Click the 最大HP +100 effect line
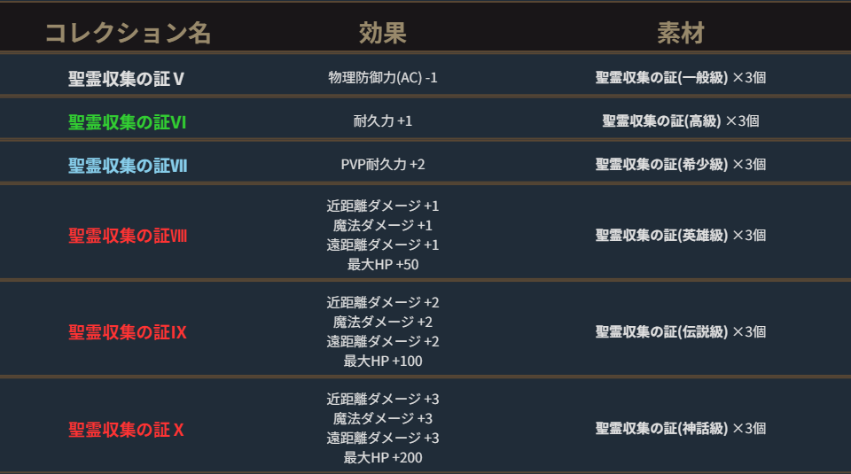The image size is (851, 474). coord(383,361)
